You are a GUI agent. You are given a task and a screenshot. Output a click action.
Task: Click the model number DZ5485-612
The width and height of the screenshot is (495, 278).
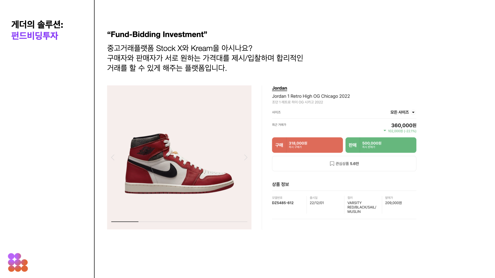[283, 203]
